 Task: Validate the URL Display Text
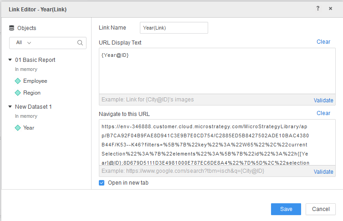point(323,100)
